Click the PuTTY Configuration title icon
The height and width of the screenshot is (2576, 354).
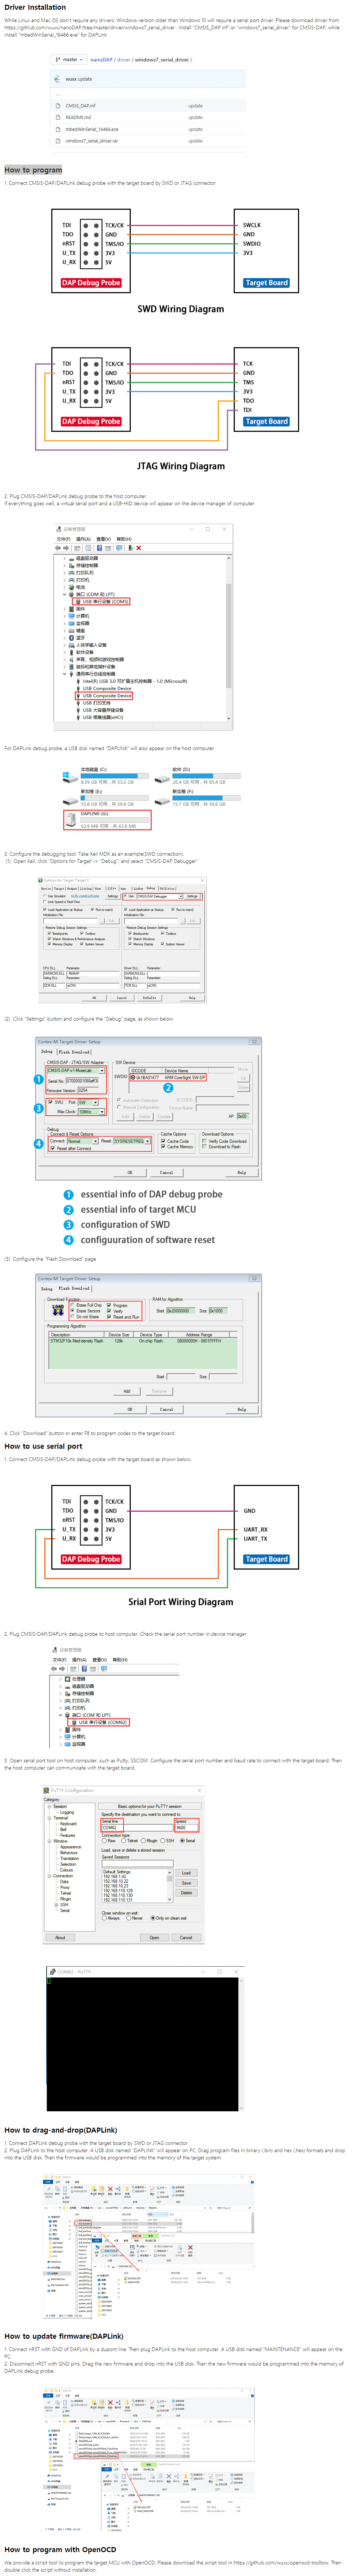point(46,1790)
